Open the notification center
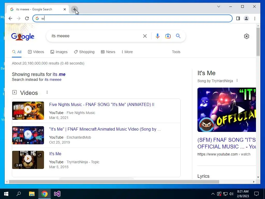 pyautogui.click(x=256, y=194)
